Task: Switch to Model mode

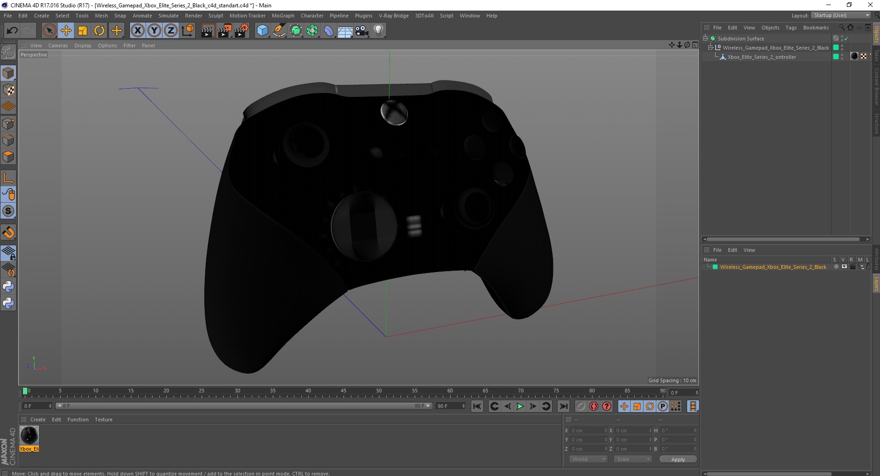Action: coord(8,73)
